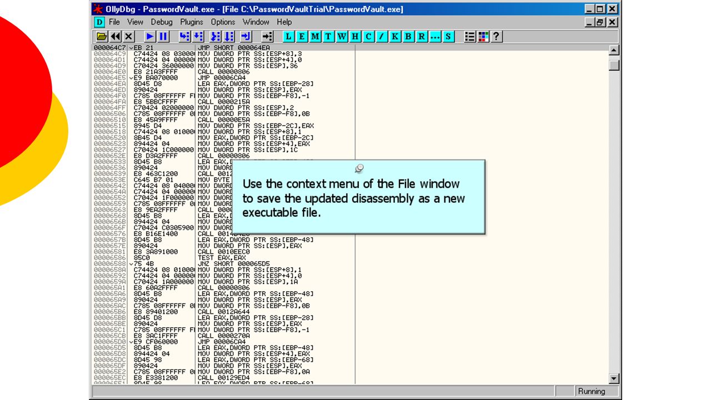Viewport: 711px width, 400px height.
Task: Minimize the inner File window
Action: click(590, 22)
